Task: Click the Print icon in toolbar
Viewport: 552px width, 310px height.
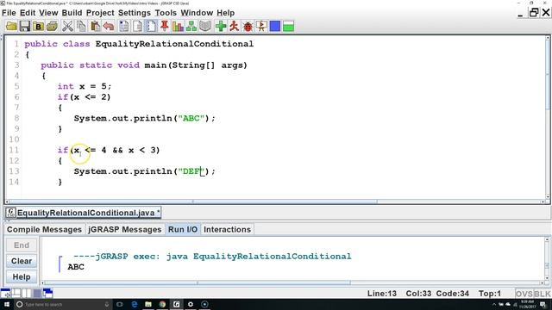Action: [52, 27]
